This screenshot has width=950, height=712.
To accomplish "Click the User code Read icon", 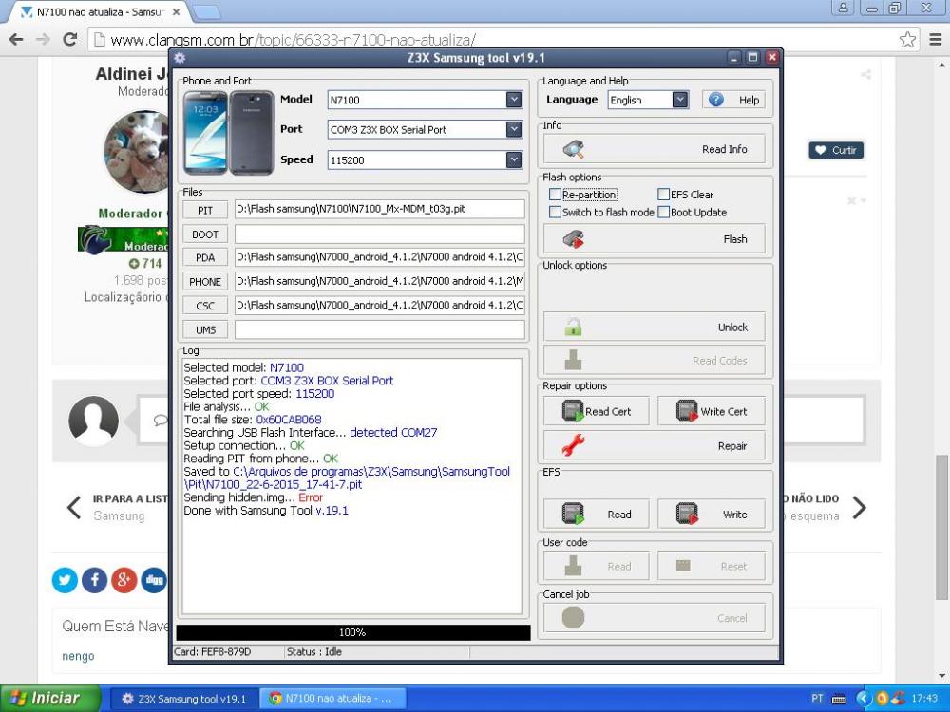I will pyautogui.click(x=573, y=566).
